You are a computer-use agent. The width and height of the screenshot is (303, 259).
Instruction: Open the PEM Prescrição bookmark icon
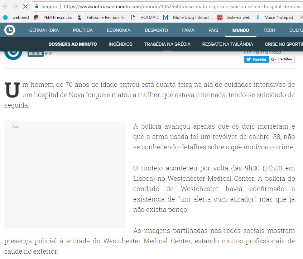pyautogui.click(x=35, y=17)
